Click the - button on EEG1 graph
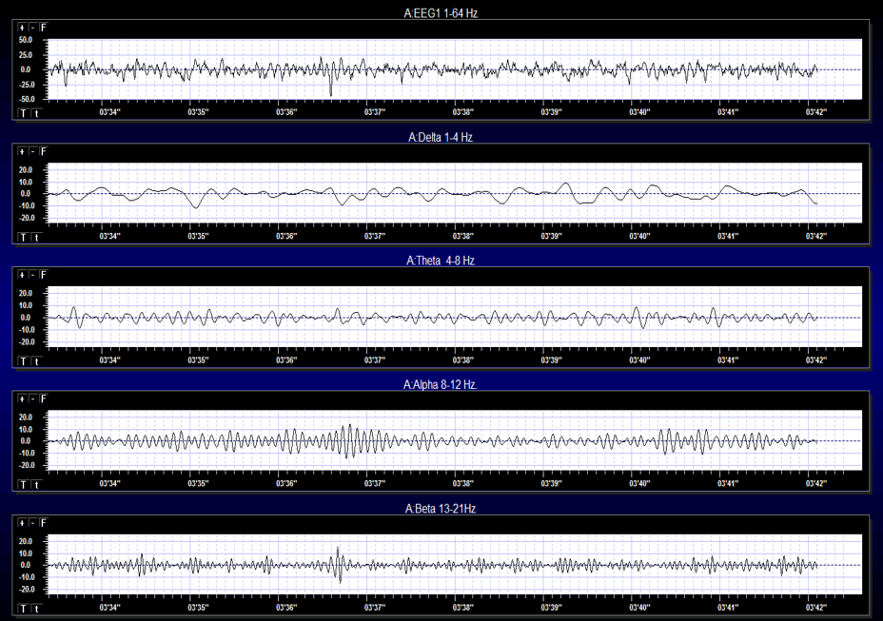Screen dimensions: 883x621 [32, 28]
